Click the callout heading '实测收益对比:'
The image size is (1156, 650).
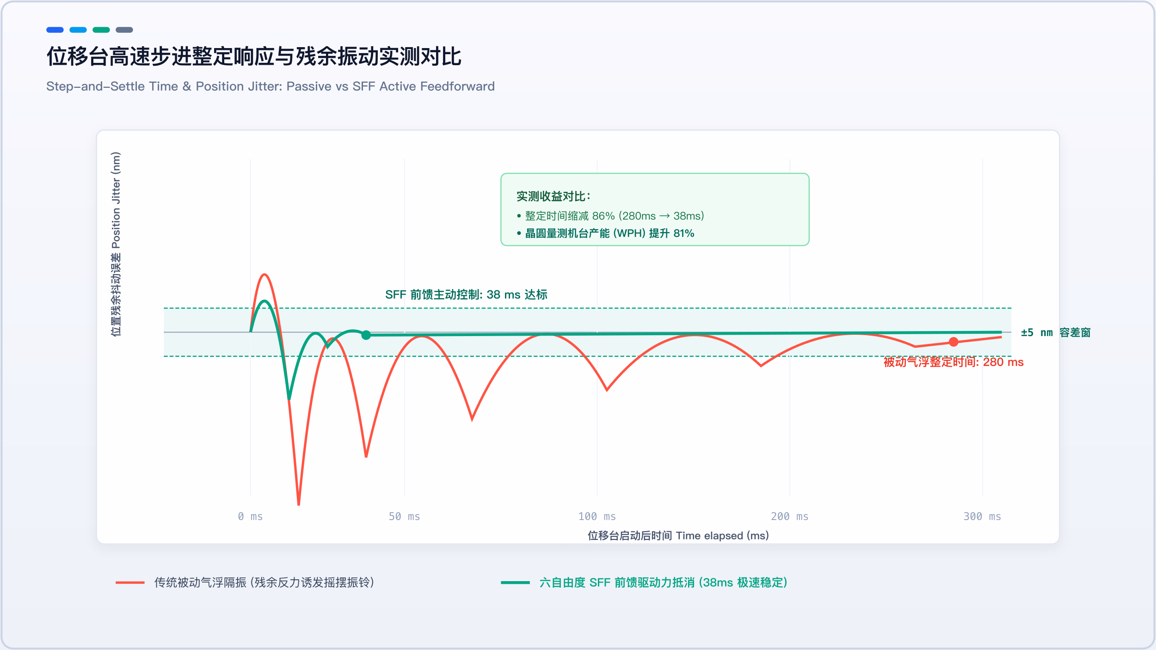tap(553, 196)
